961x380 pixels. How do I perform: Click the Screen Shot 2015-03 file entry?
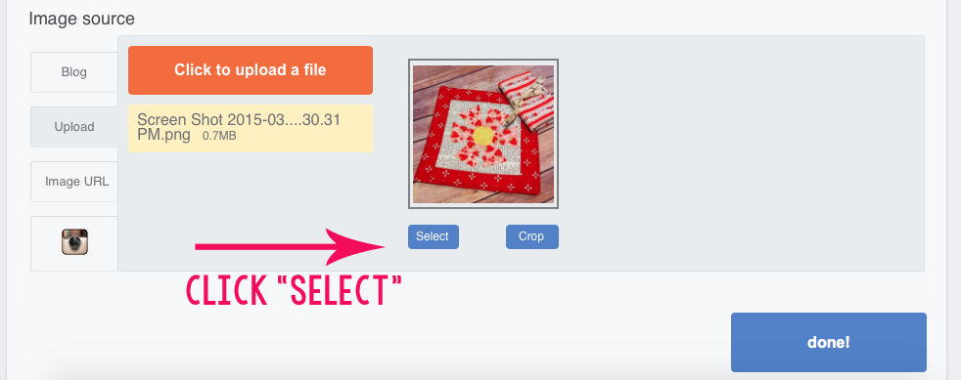251,128
